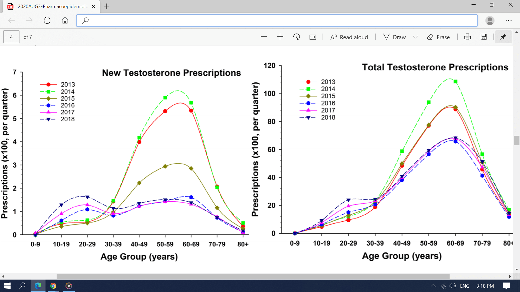This screenshot has height=292, width=520.
Task: Click the scroll down arrow of vertical scrollbar
Action: pos(516,270)
